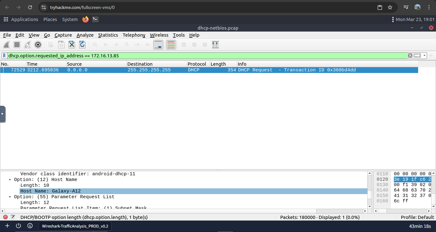Toggle packet list colorization
The width and height of the screenshot is (436, 232).
coord(171,45)
